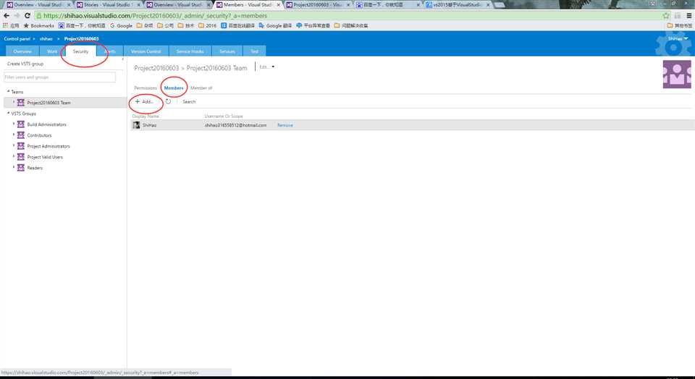Screen dimensions: 695x379
Task: Switch to the Test admin tab
Action: 254,51
